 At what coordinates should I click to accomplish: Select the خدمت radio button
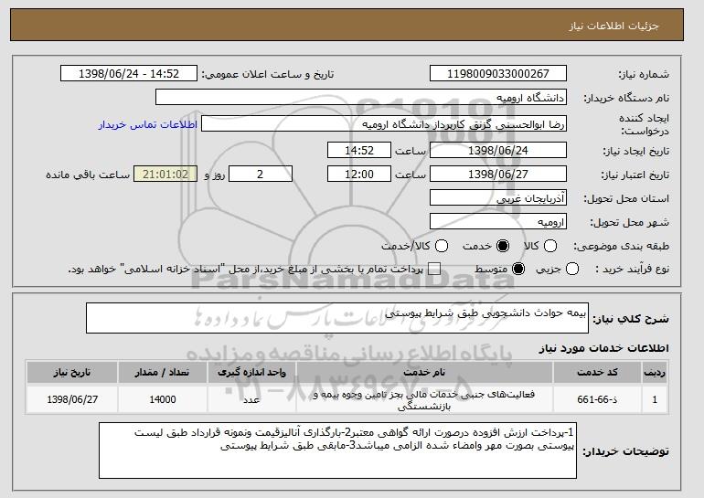point(503,246)
